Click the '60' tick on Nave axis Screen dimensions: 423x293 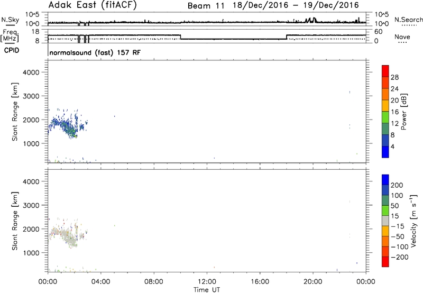click(x=379, y=32)
